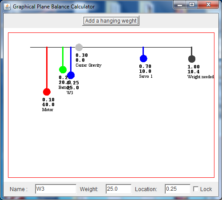The height and width of the screenshot is (200, 222).
Task: Click the Location input field
Action: [x=178, y=189]
